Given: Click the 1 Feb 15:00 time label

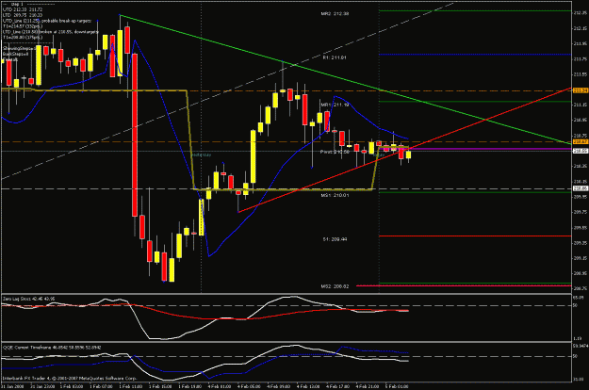Looking at the screenshot, I should 160,386.
